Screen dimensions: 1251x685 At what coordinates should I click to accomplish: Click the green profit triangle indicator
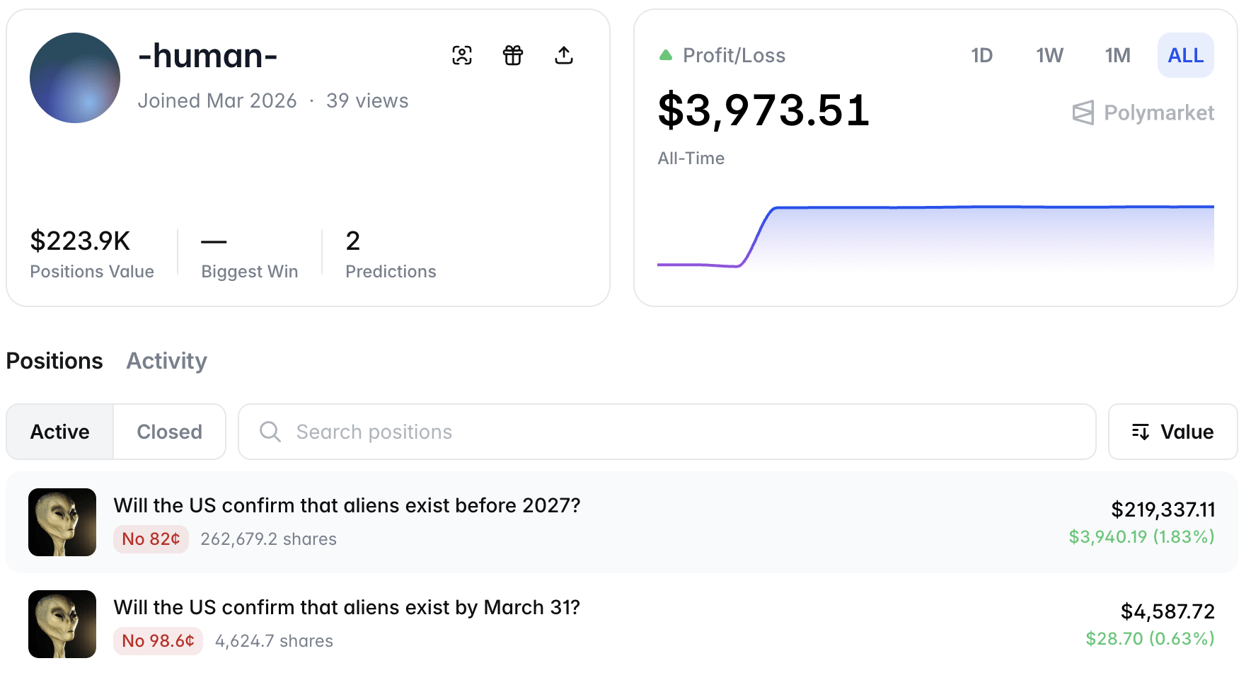coord(665,55)
